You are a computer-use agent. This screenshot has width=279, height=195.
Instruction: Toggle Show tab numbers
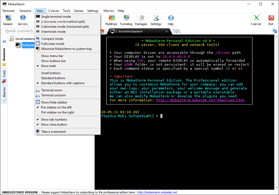[54, 119]
